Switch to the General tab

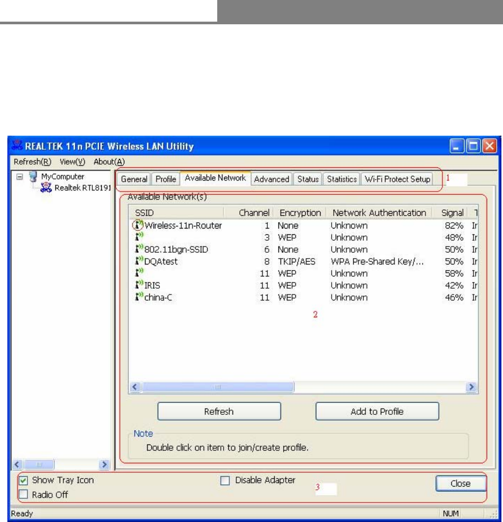pyautogui.click(x=134, y=179)
